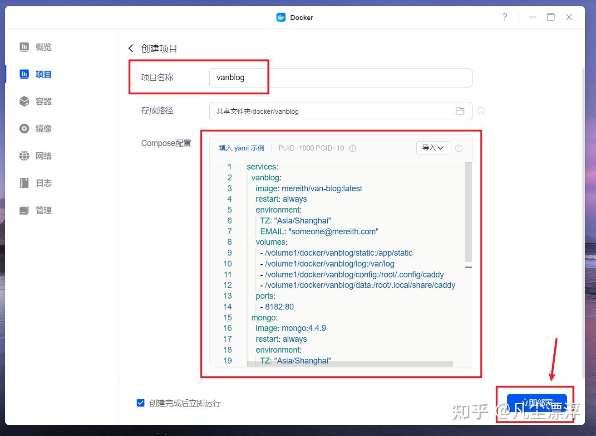Click the info icon next to PUID=1000 PGID=10
Image resolution: width=596 pixels, height=436 pixels.
coord(353,148)
